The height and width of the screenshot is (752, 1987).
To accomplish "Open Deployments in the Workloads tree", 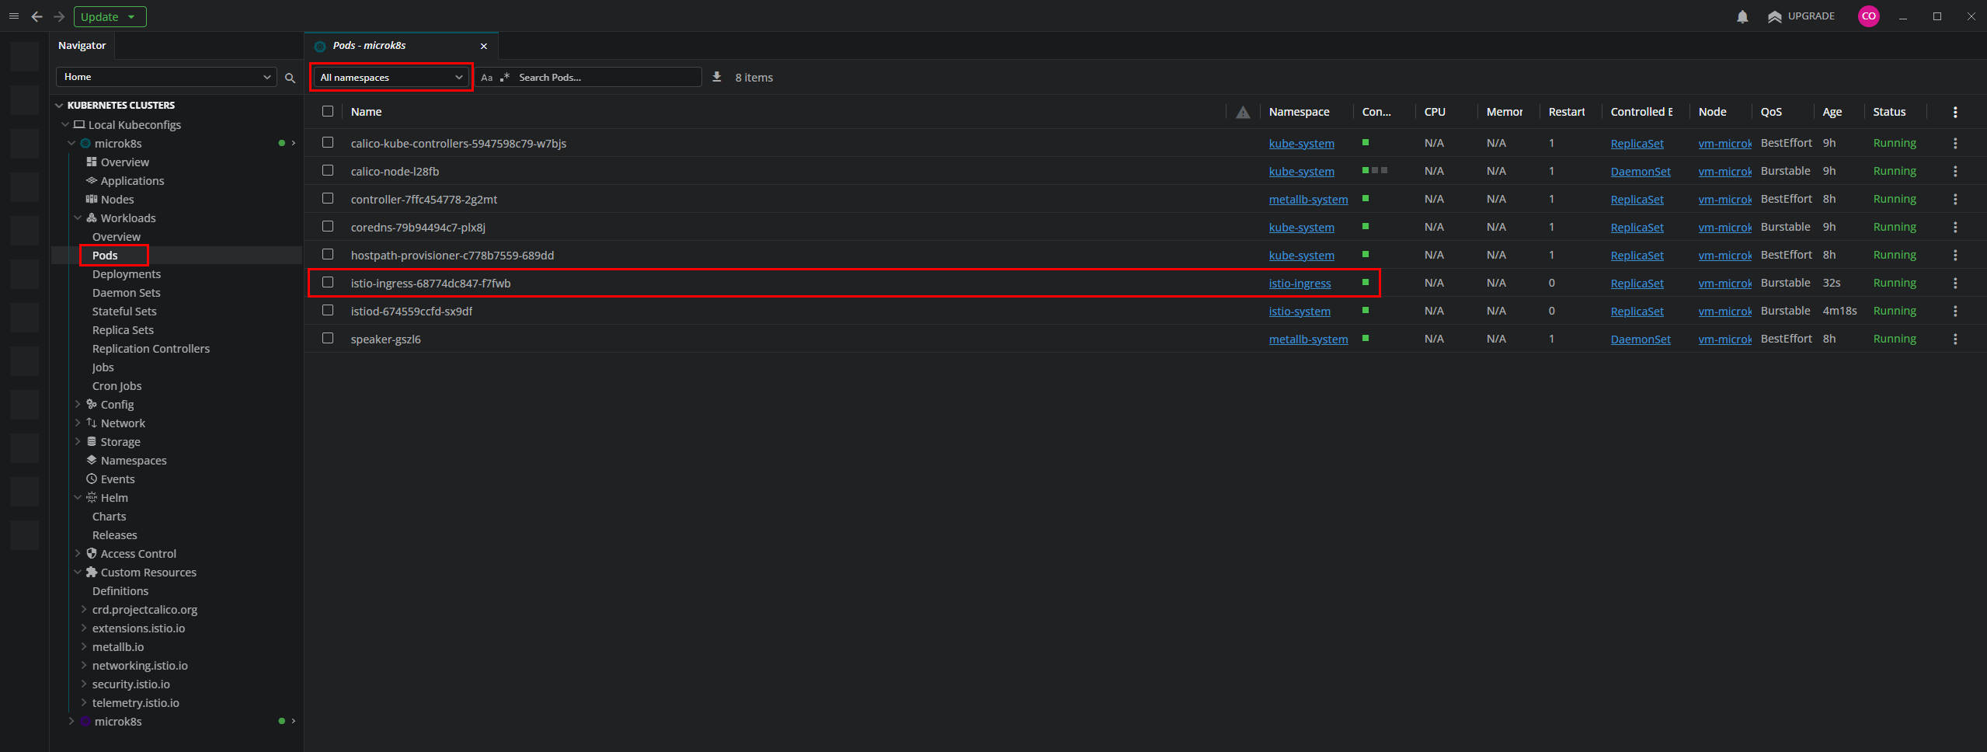I will point(127,274).
